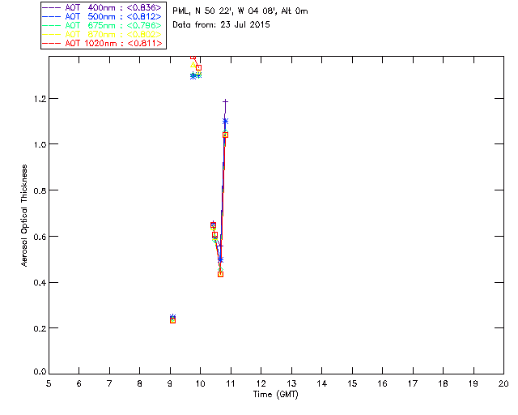Screen dimensions: 518x415
Task: Click the red square marker near 1.33 AOT
Action: click(198, 67)
